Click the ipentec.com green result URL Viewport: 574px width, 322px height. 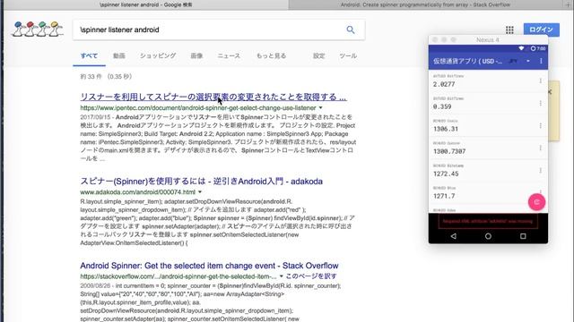(198, 108)
